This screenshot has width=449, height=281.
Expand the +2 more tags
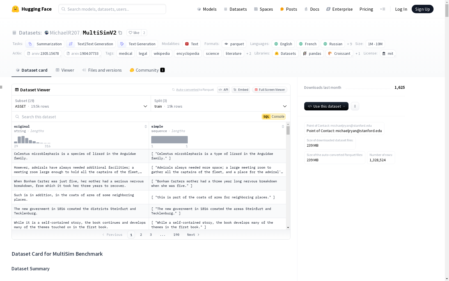point(249,53)
